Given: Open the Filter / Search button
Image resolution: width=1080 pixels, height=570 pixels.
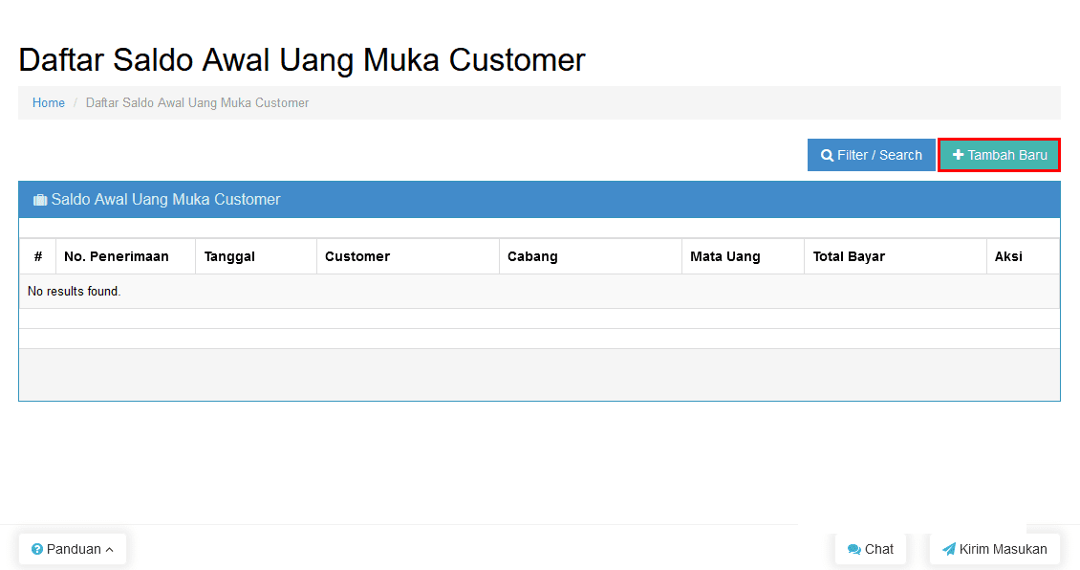Looking at the screenshot, I should click(871, 155).
